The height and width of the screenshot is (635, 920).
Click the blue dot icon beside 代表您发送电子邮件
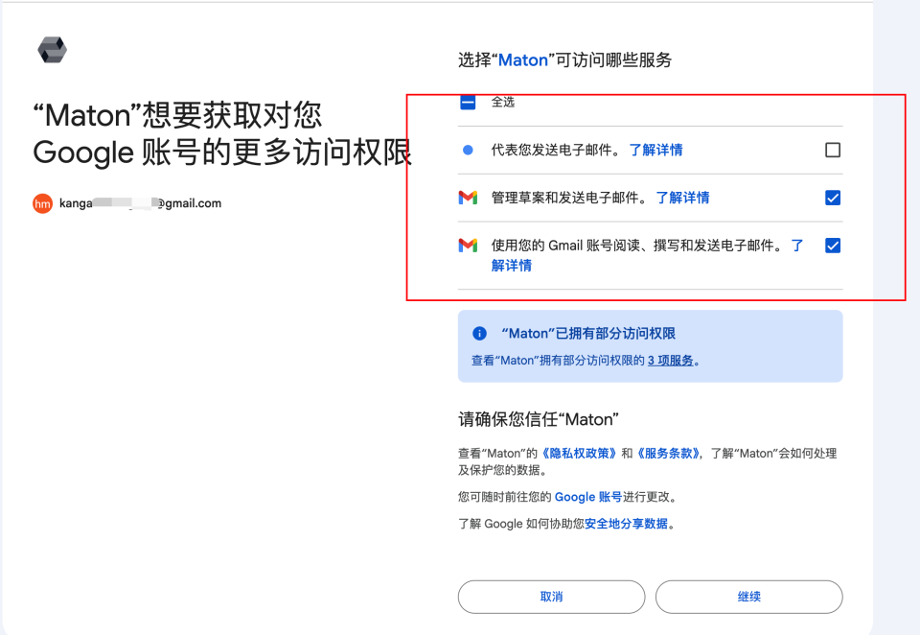(467, 149)
